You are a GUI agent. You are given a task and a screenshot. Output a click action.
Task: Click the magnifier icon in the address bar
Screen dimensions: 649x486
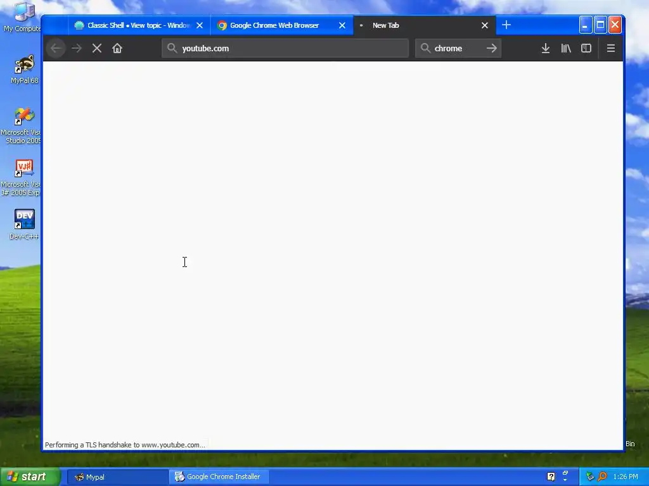pyautogui.click(x=172, y=48)
